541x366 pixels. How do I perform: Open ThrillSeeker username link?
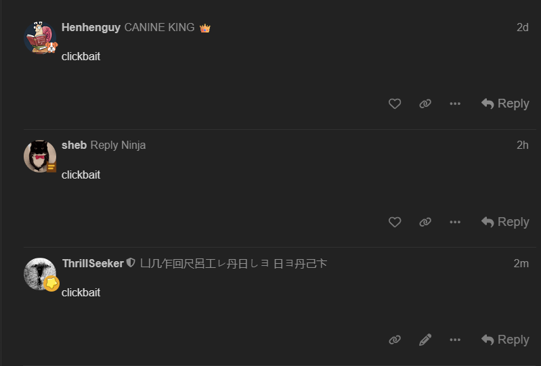point(93,263)
